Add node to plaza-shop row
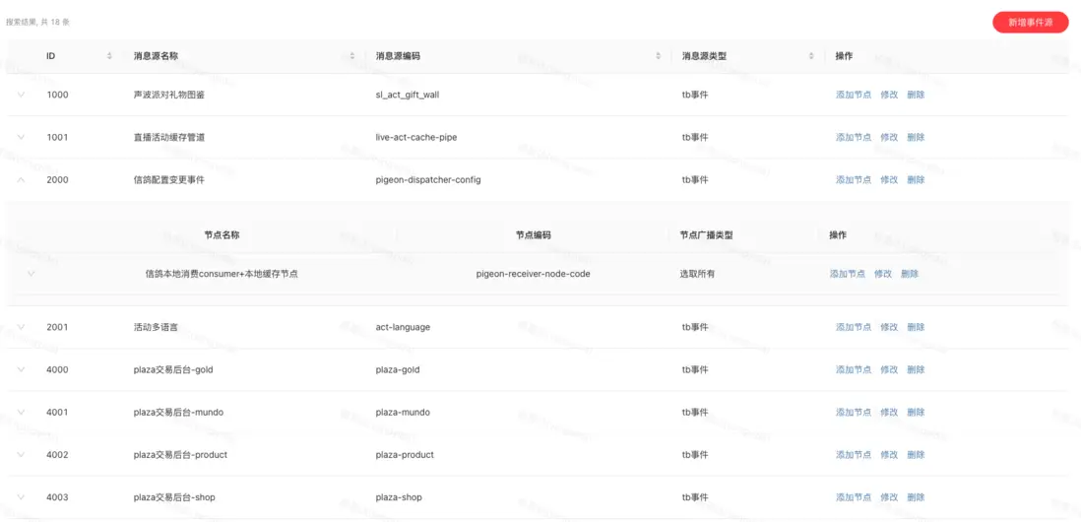 854,497
